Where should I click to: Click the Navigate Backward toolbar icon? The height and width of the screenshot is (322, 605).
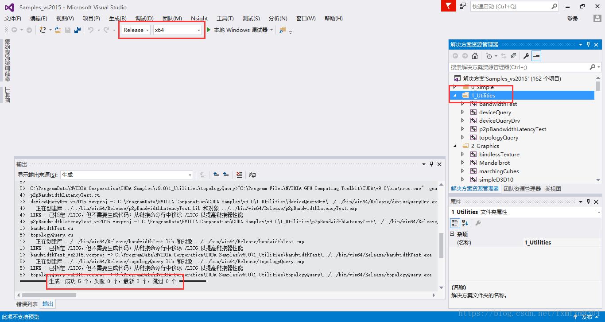coord(14,30)
